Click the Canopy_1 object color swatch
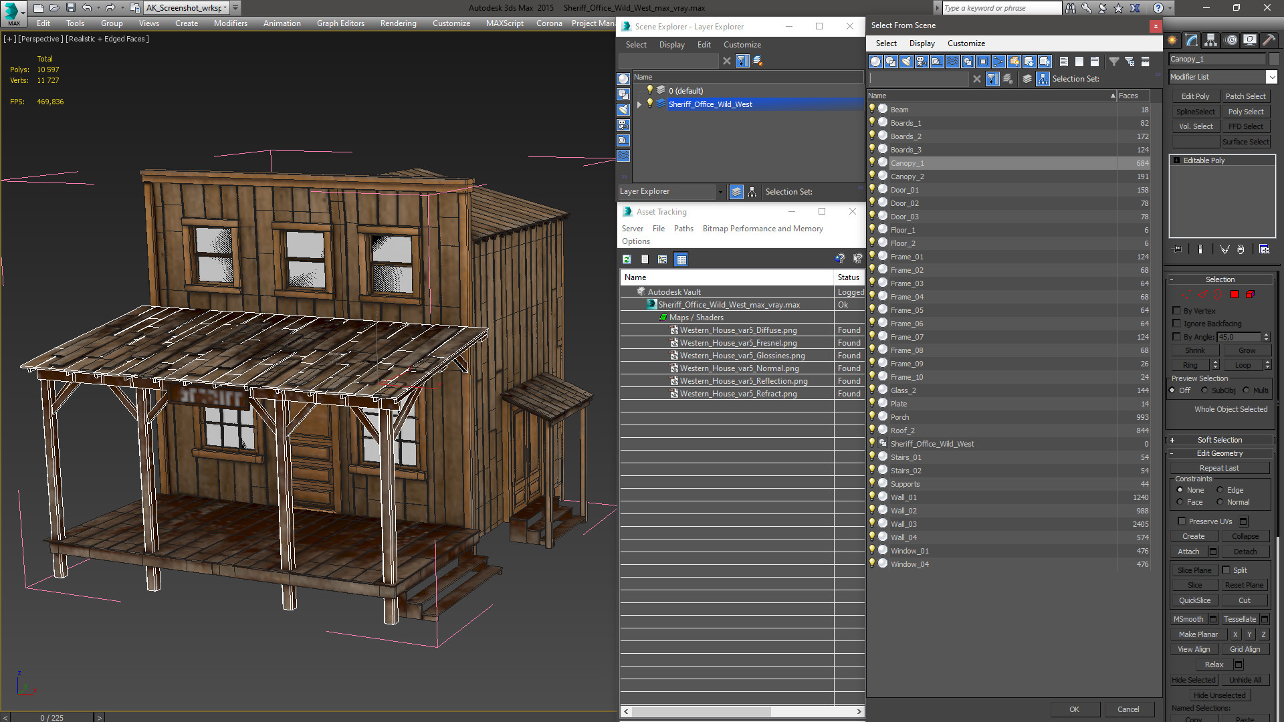The height and width of the screenshot is (722, 1284). coord(1273,59)
